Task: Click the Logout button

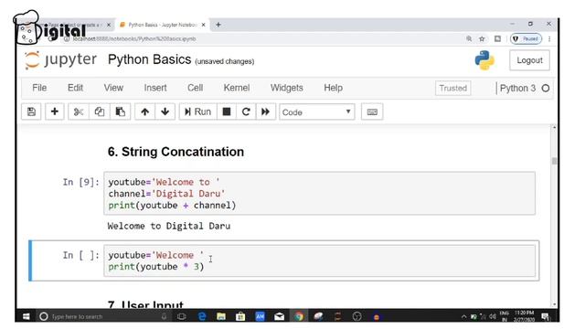Action: [529, 60]
